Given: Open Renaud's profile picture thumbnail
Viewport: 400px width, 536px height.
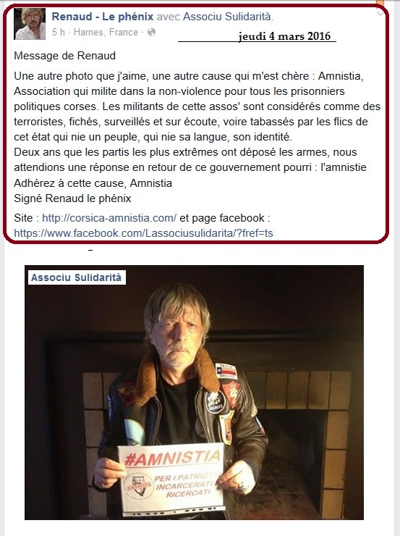Looking at the screenshot, I should (30, 24).
